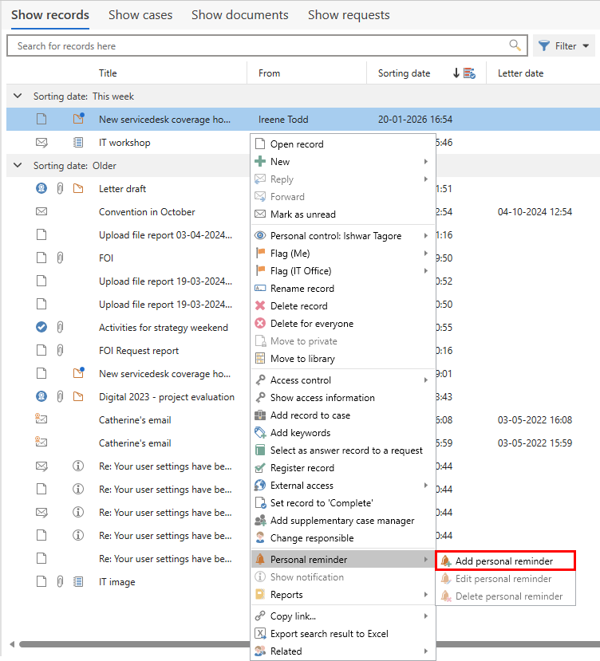Select Show access information
The width and height of the screenshot is (600, 661).
(342, 398)
